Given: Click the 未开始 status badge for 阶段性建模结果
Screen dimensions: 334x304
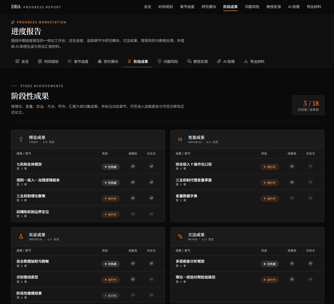Looking at the screenshot, I should click(111, 296).
